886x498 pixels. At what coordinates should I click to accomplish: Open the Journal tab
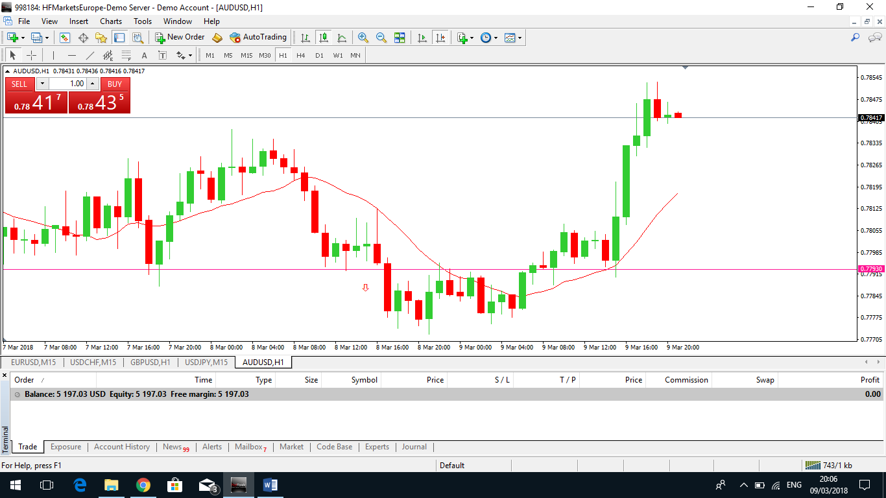[x=414, y=447]
